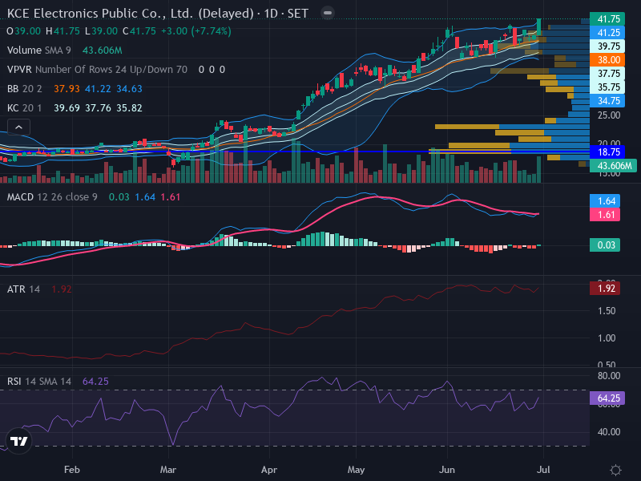This screenshot has width=641, height=481.
Task: Click the RSI legend value 64.25
Action: tap(95, 382)
